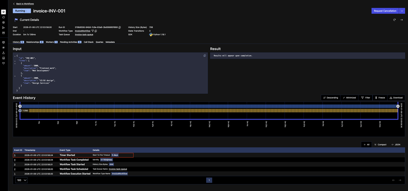
Task: Collapse the root JSON object in Input
Action: click(x=15, y=56)
